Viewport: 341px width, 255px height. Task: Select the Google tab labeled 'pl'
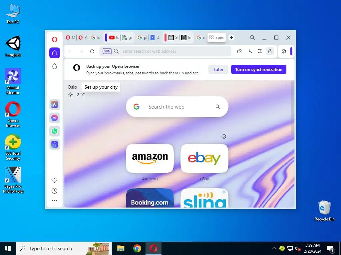pos(142,38)
